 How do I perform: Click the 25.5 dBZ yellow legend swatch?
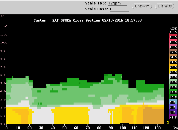173,72
